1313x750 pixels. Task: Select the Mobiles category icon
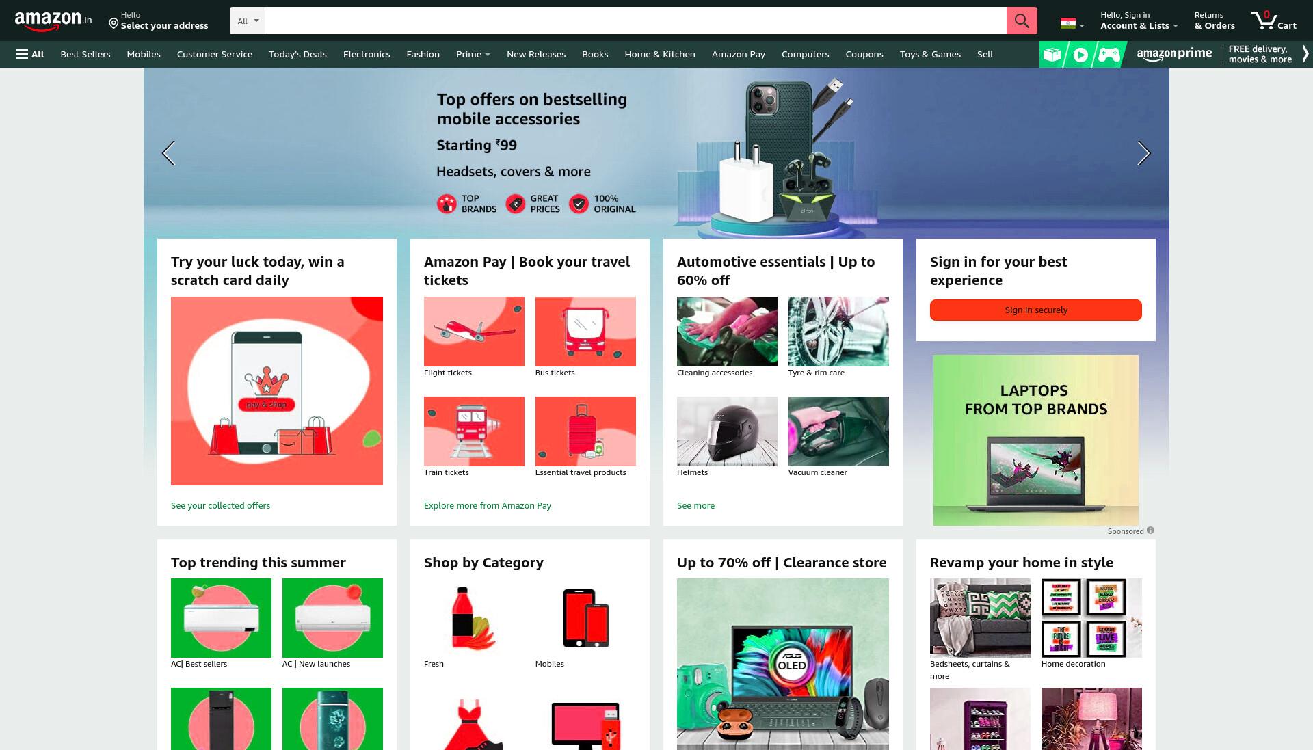585,618
